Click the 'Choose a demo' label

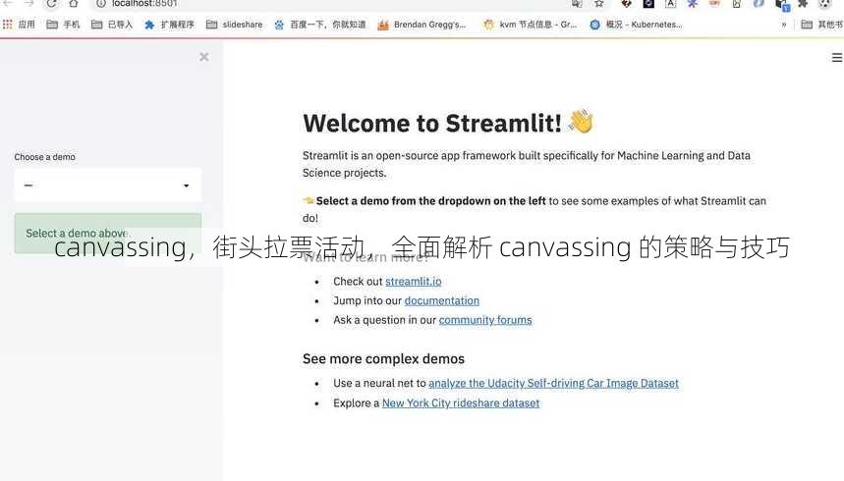click(44, 157)
